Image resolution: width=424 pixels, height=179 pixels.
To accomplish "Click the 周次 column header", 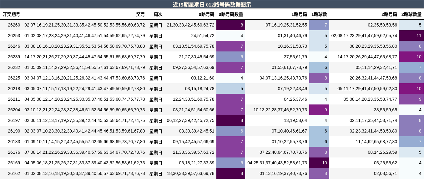I will pyautogui.click(x=158, y=14).
